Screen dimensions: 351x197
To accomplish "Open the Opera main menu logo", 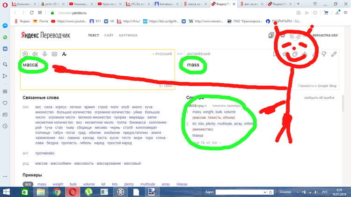I will [x=5, y=5].
